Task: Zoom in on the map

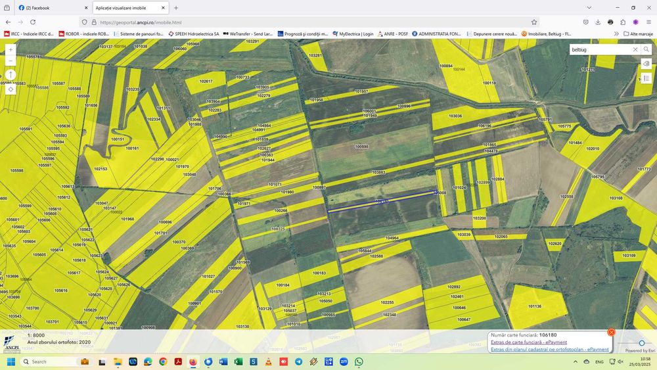Action: 11,50
